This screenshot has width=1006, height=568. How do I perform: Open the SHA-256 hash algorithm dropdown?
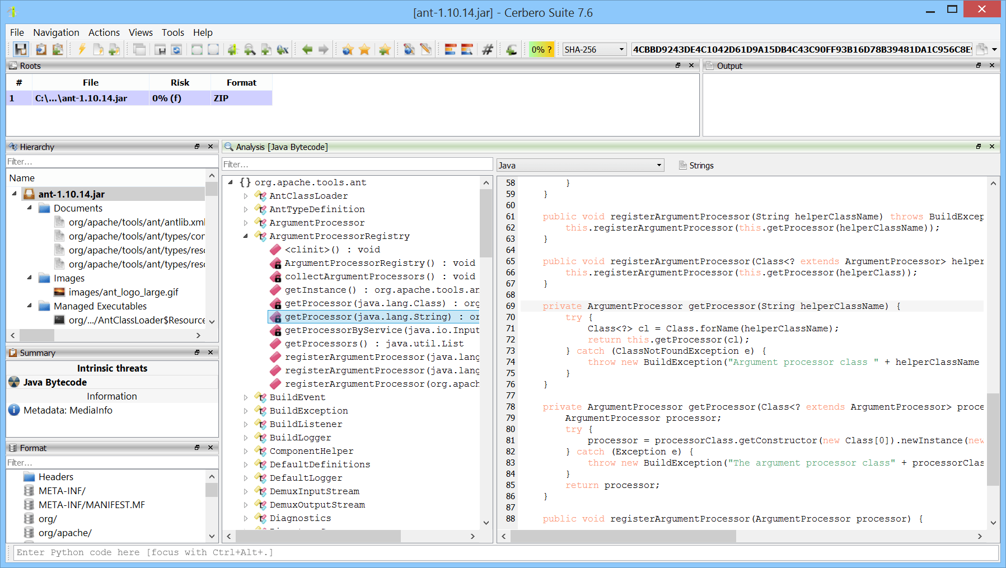(x=594, y=49)
